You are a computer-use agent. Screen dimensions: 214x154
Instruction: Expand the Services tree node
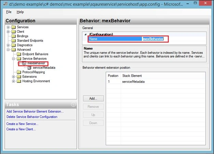click(8, 27)
